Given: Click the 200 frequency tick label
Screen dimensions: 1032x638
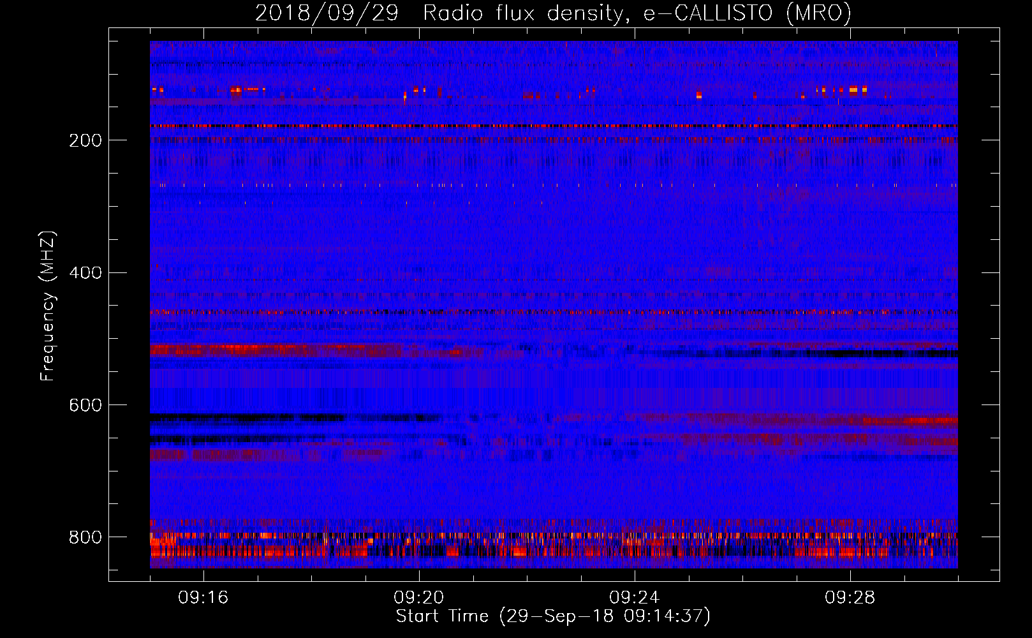Looking at the screenshot, I should pos(85,141).
